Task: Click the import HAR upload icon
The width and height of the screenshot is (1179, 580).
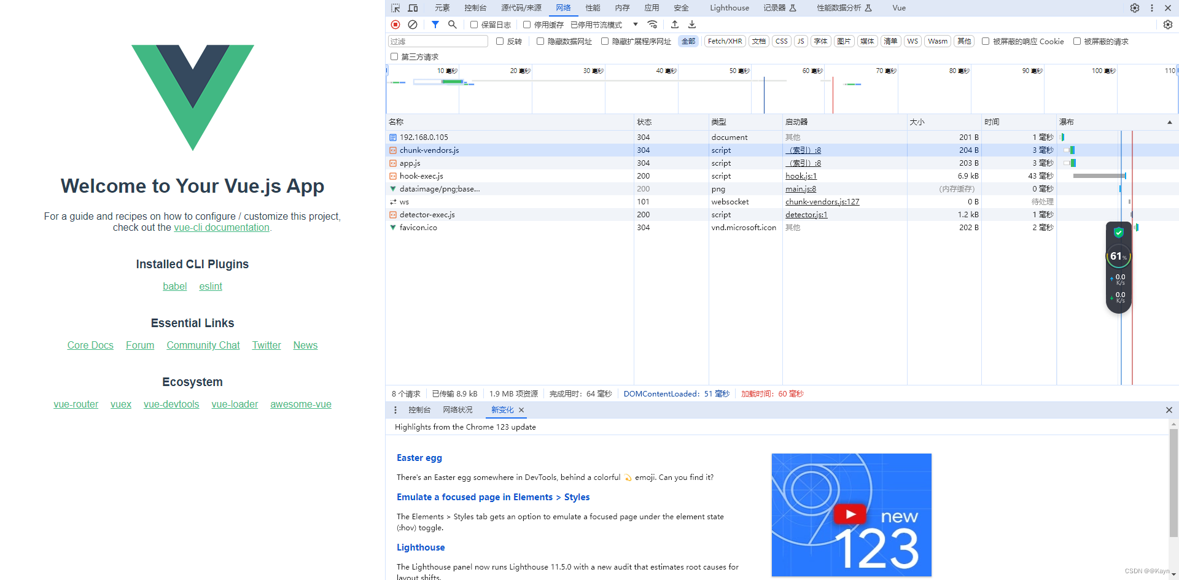Action: (675, 25)
